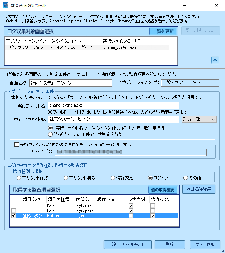
Task: Select アカウント作成 operation type
Action: point(19,178)
